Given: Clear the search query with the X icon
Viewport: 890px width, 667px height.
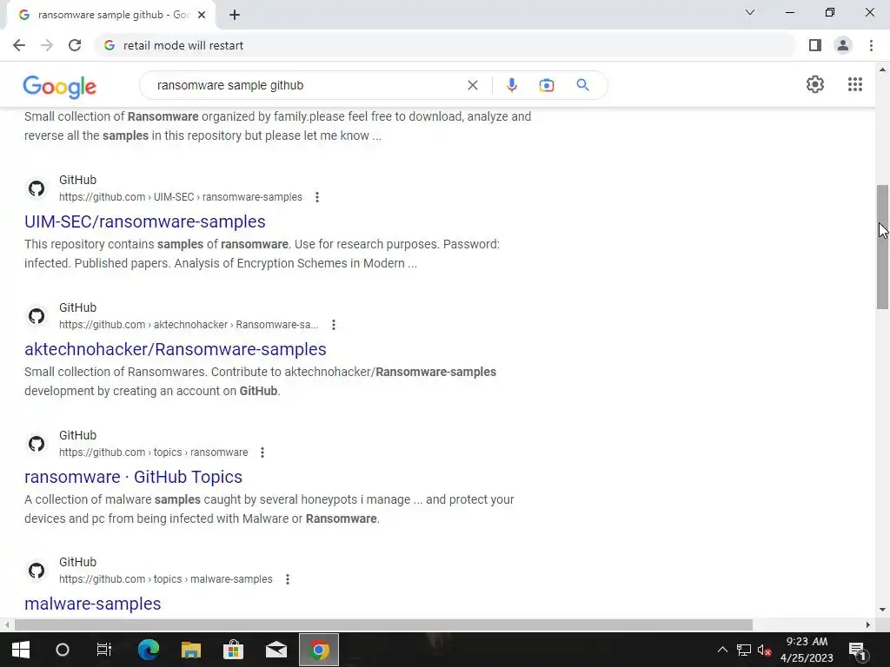Looking at the screenshot, I should [x=472, y=85].
